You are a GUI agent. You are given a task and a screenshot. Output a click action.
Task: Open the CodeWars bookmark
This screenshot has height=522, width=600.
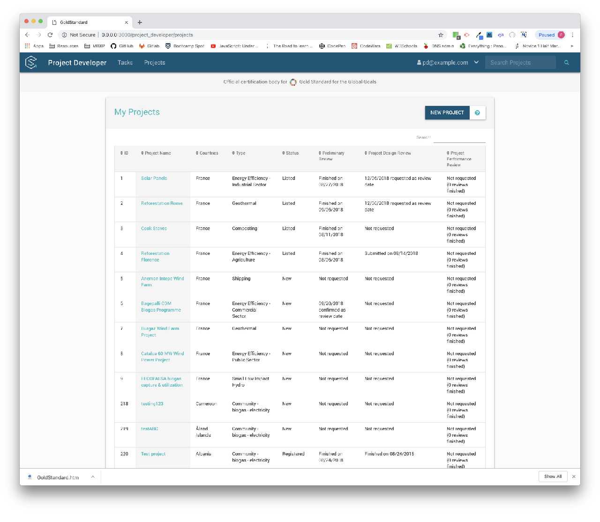point(366,46)
